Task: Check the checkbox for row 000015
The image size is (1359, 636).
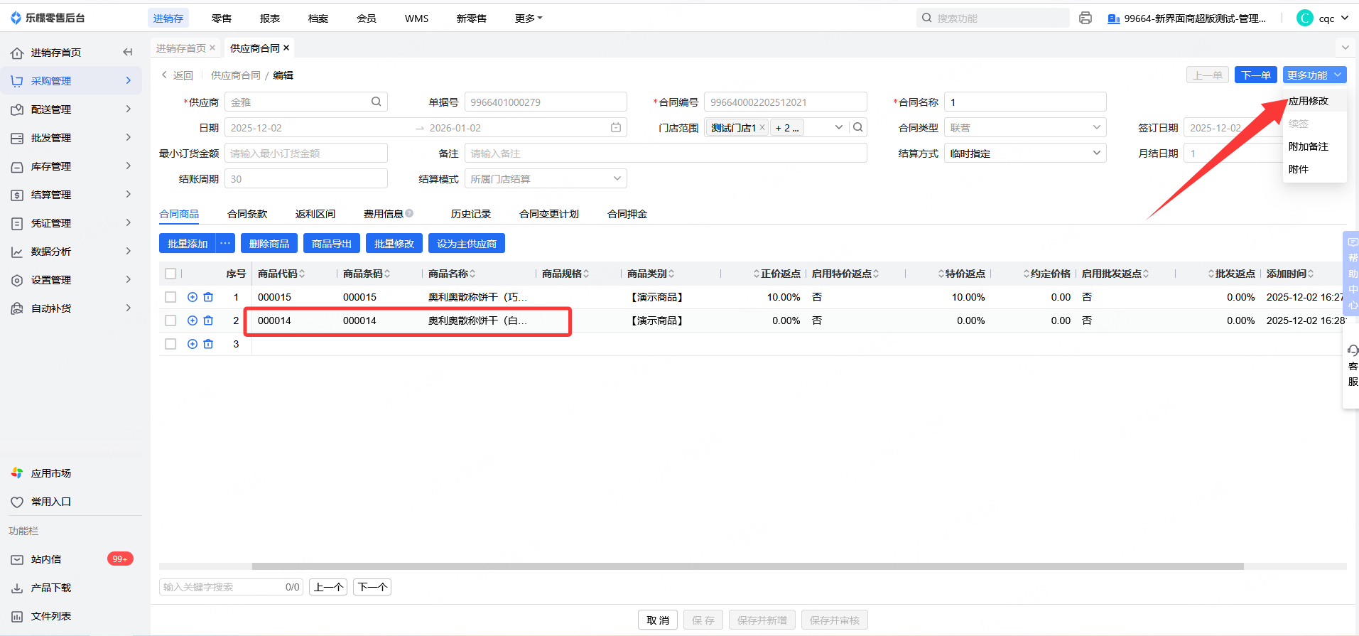Action: pos(170,297)
